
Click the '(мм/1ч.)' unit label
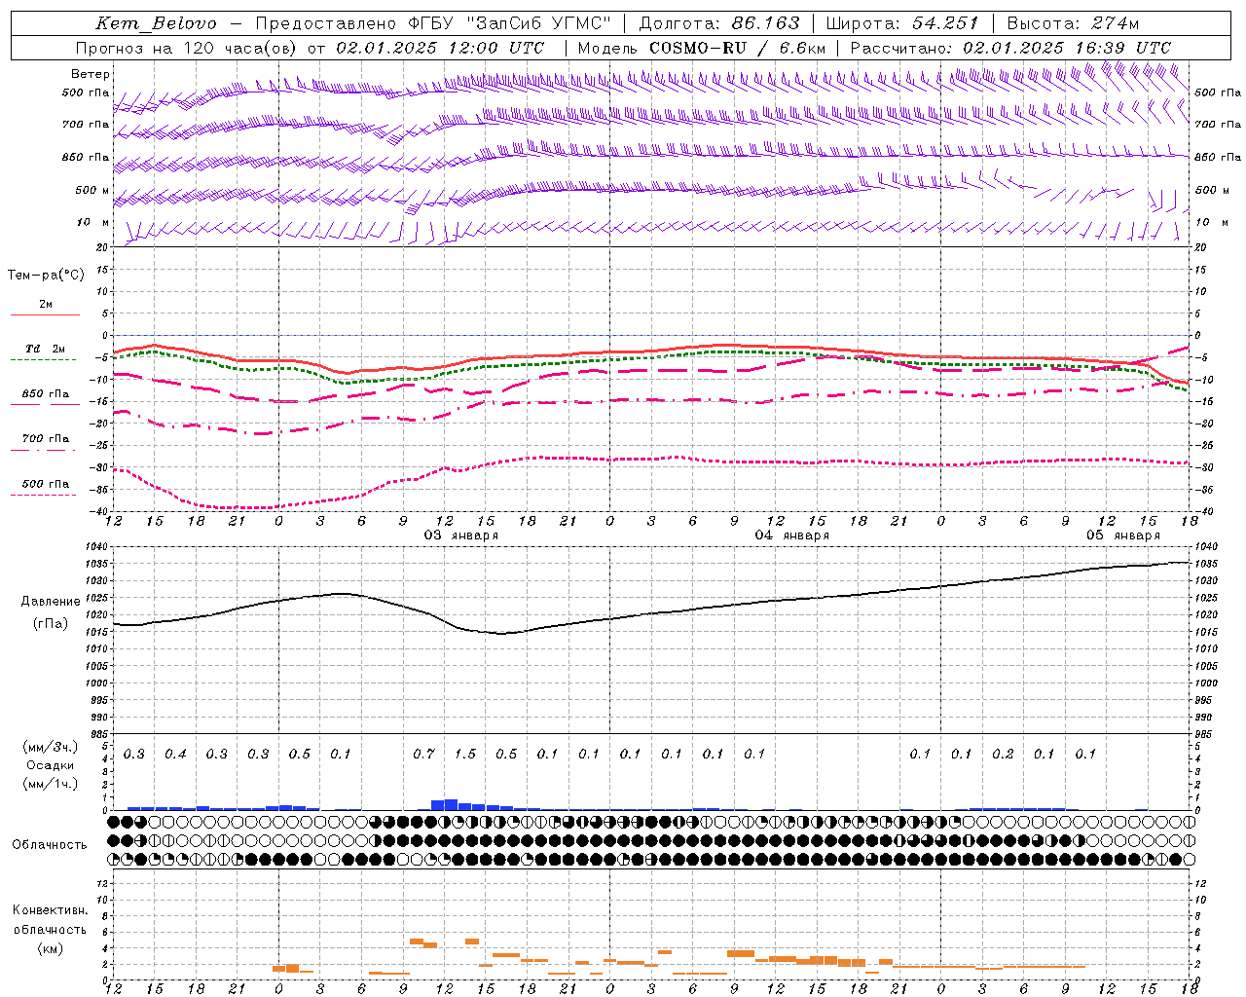coord(51,784)
